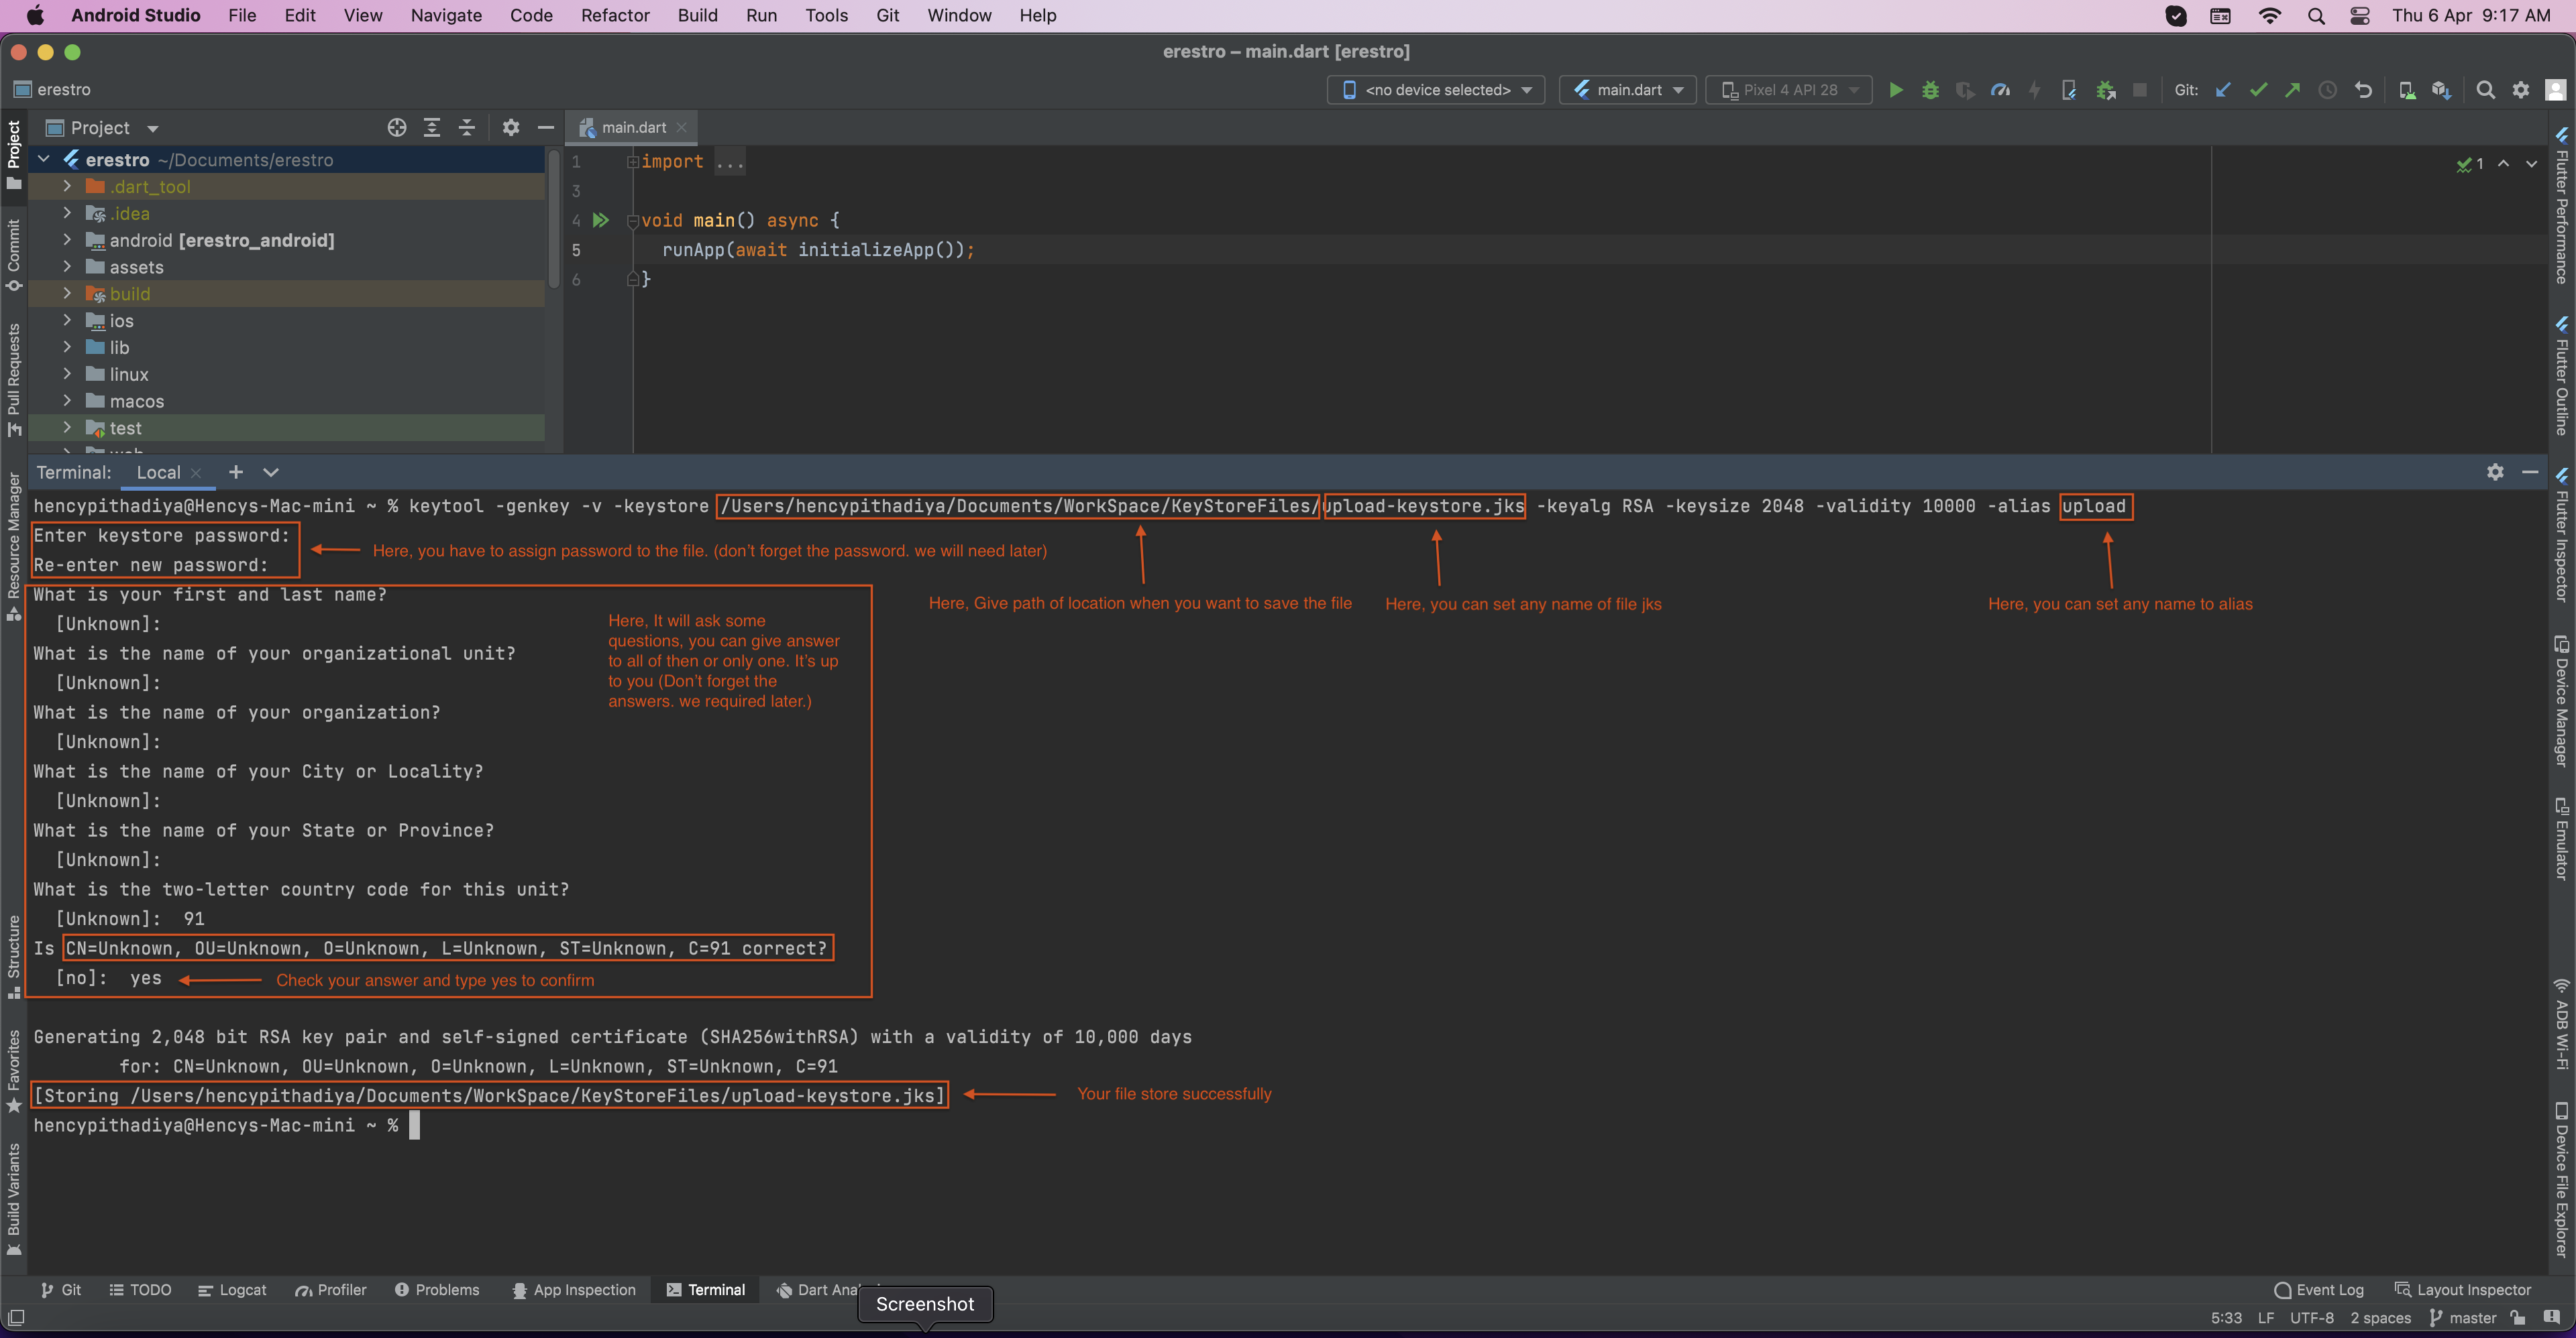This screenshot has height=1338, width=2576.
Task: Collapse the erestro root folder
Action: 44,159
